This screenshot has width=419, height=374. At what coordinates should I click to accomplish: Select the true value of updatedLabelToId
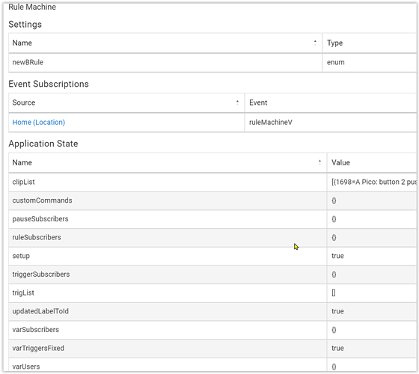(337, 311)
